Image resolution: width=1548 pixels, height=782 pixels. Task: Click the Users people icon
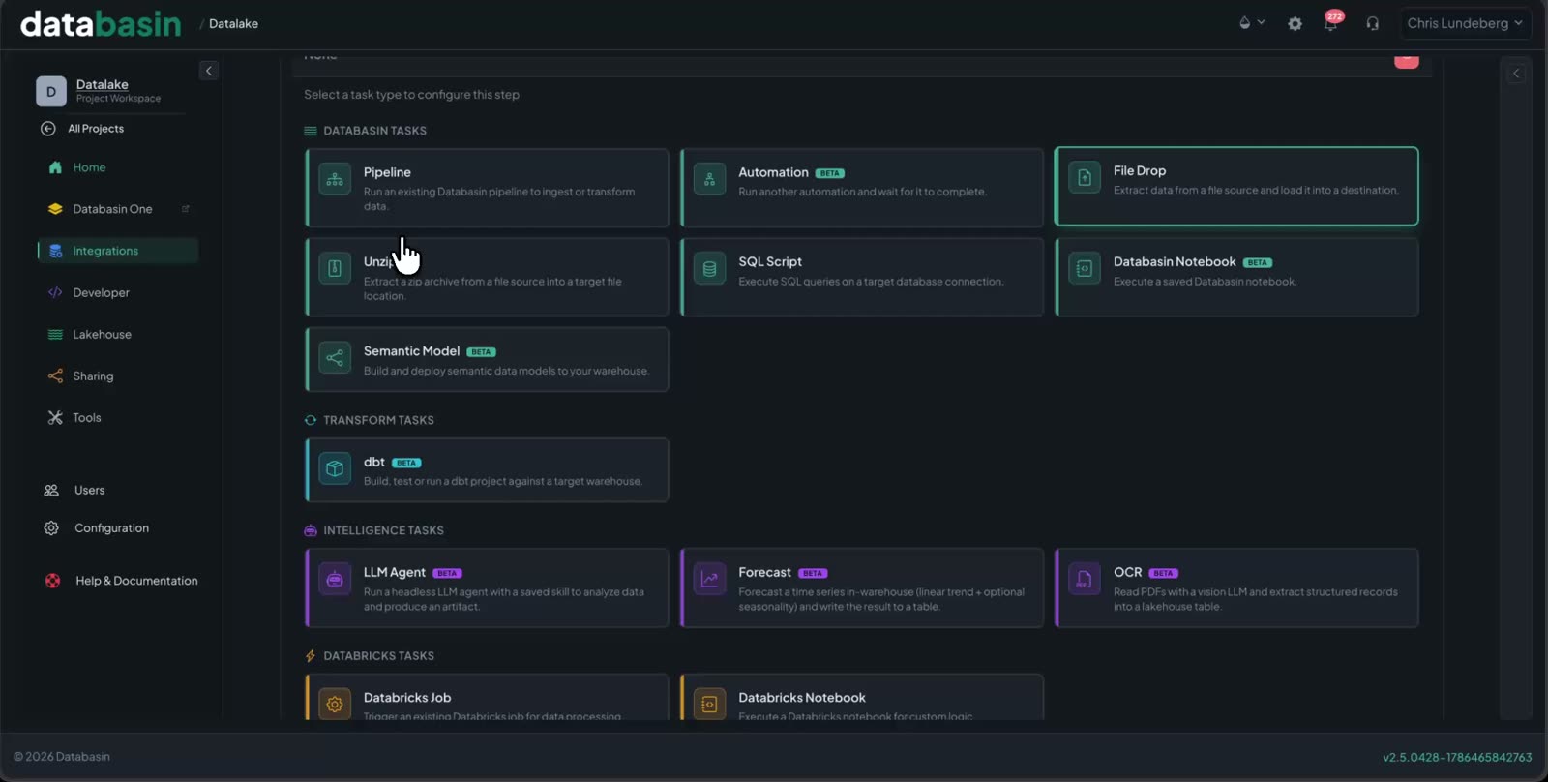(x=51, y=490)
